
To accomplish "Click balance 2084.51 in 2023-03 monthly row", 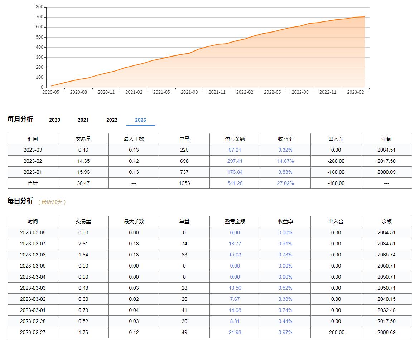I will click(386, 150).
